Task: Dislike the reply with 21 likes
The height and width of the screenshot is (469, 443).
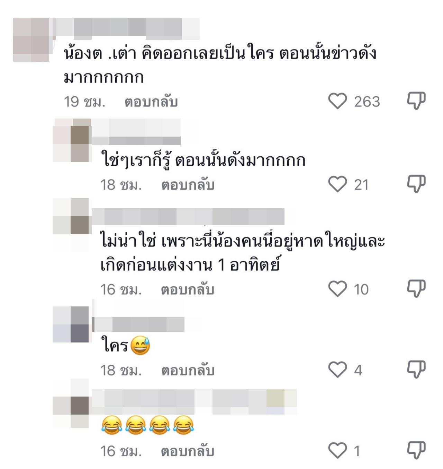Action: tap(416, 184)
